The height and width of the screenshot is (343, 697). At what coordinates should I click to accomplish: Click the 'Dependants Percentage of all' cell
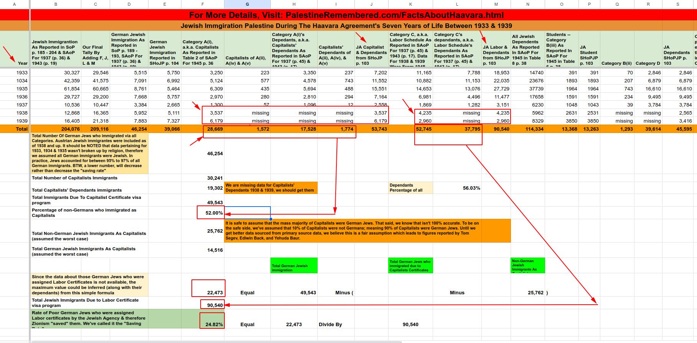pos(410,187)
